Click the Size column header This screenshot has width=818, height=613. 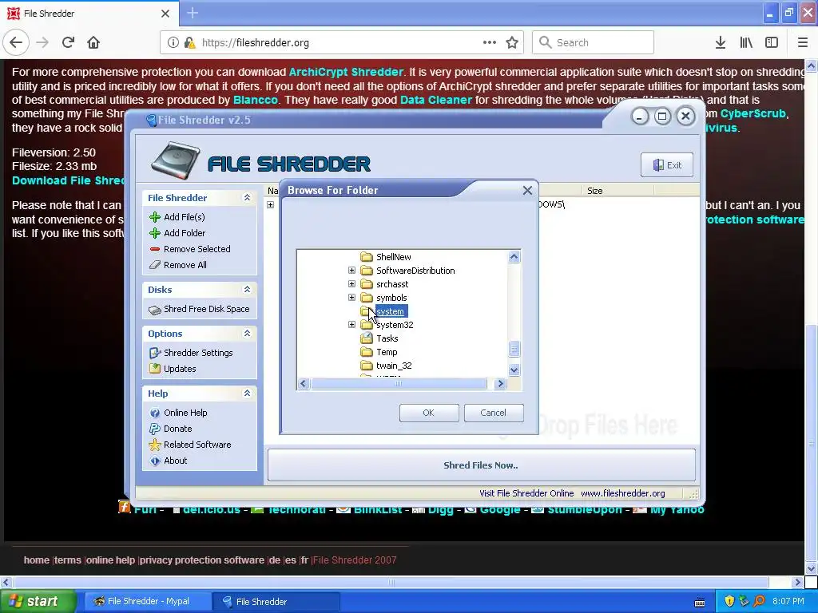(x=616, y=191)
